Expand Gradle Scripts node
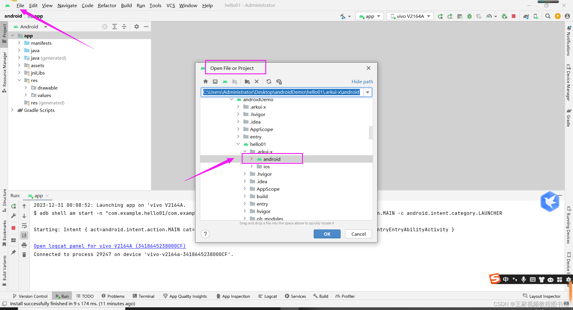This screenshot has width=573, height=310. click(12, 110)
